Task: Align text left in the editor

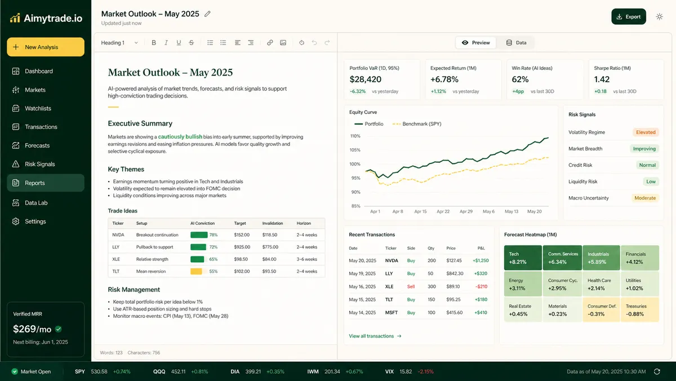Action: click(238, 43)
